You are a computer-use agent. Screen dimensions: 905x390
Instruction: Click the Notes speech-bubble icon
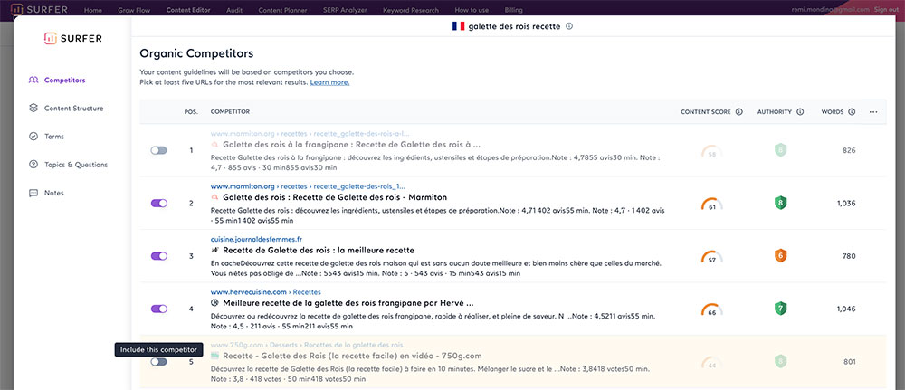tap(33, 193)
